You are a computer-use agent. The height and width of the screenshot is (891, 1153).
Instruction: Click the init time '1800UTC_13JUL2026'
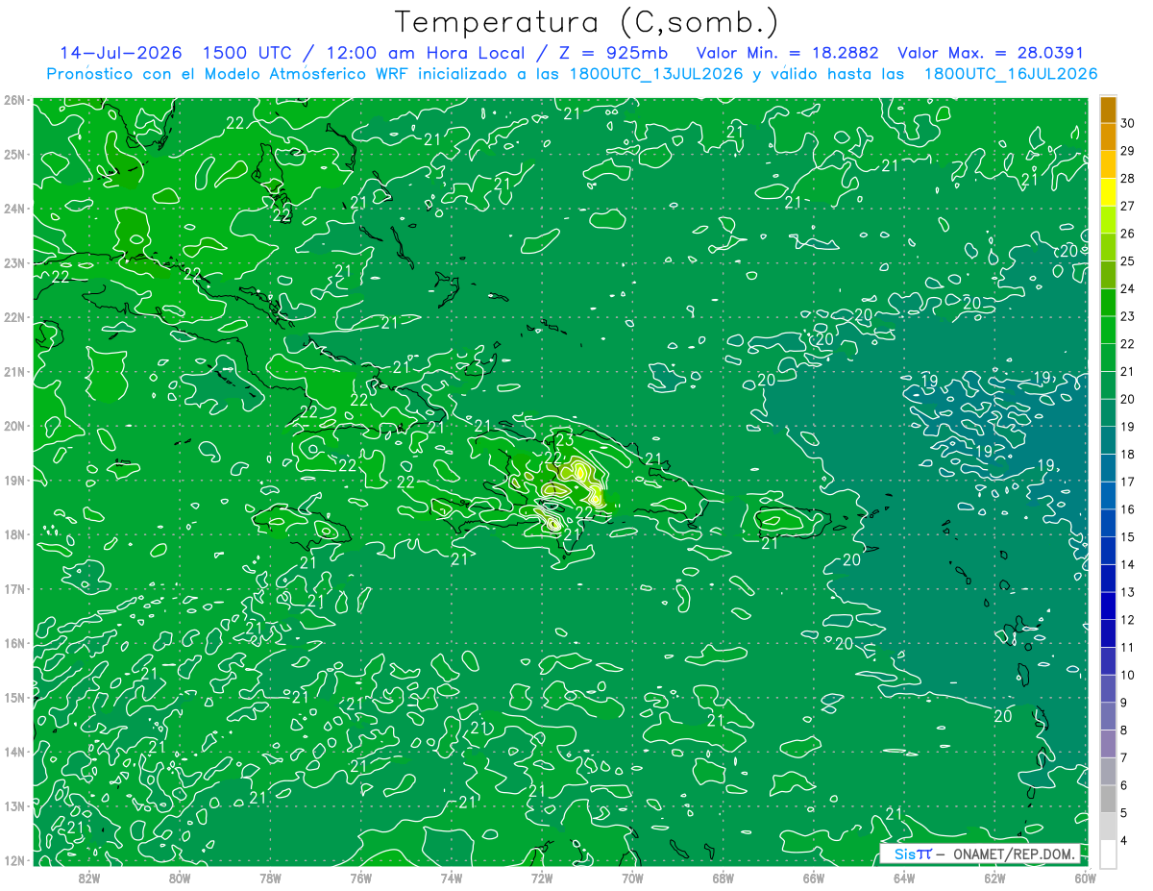tap(656, 74)
